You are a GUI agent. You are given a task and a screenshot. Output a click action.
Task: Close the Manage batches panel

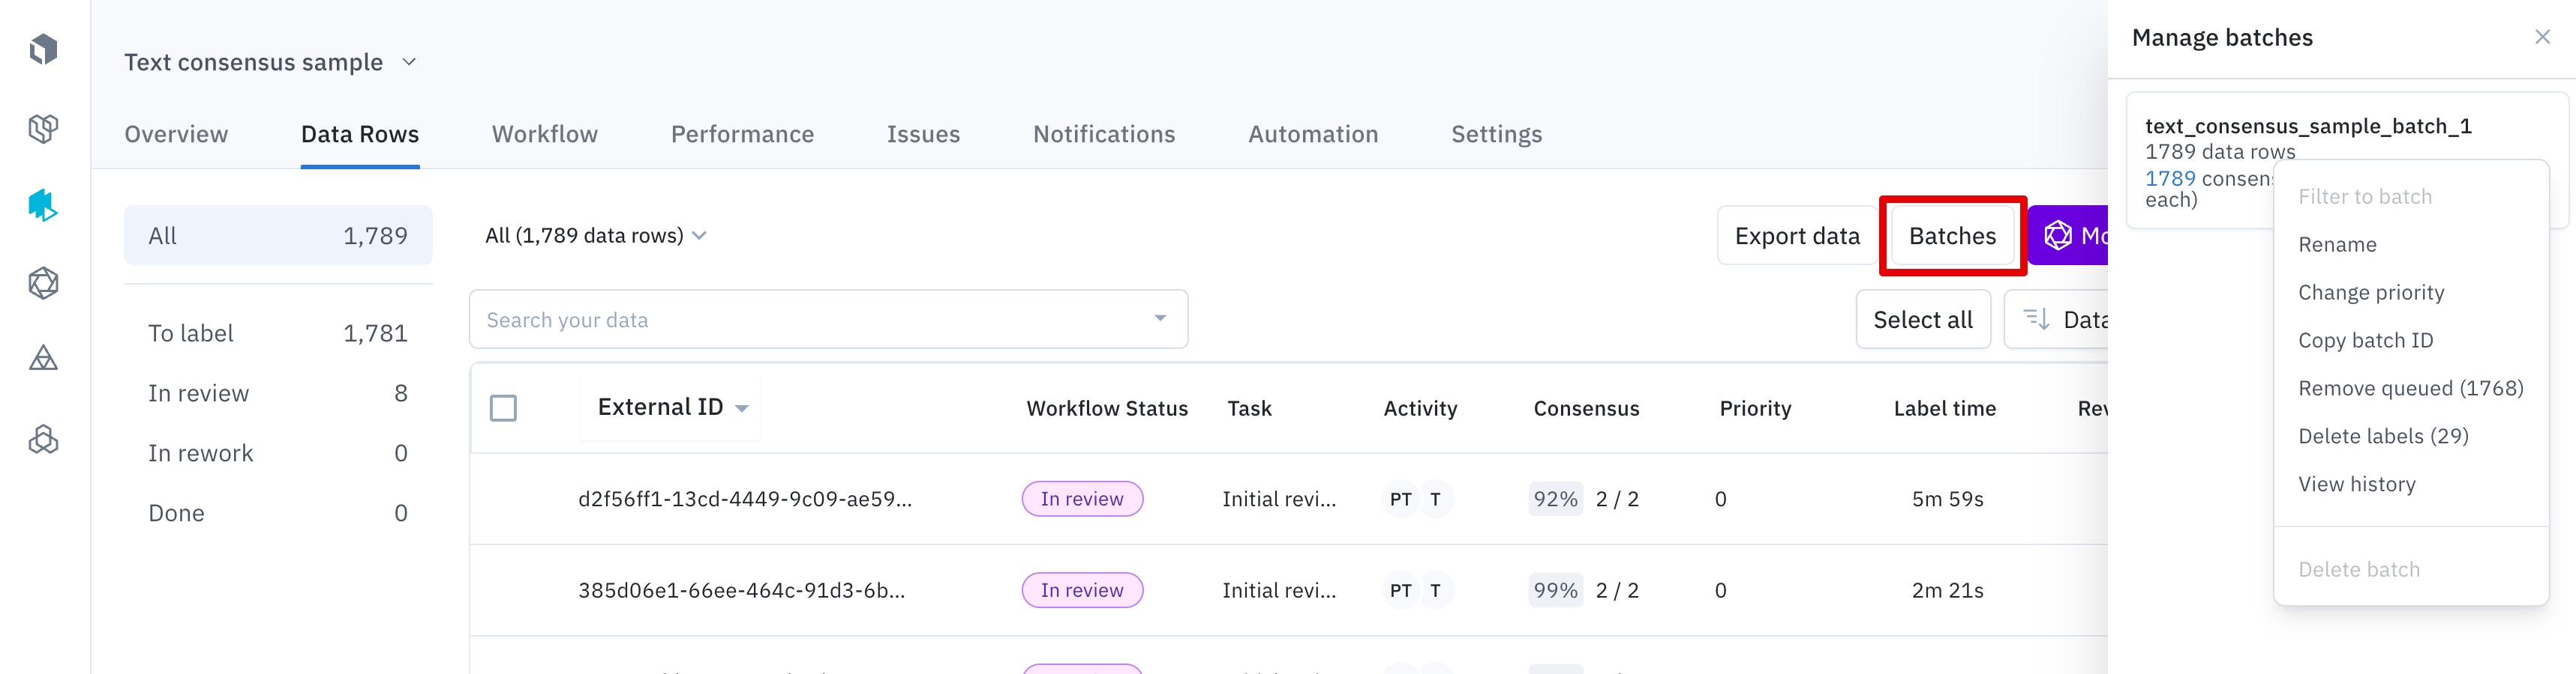[2542, 38]
